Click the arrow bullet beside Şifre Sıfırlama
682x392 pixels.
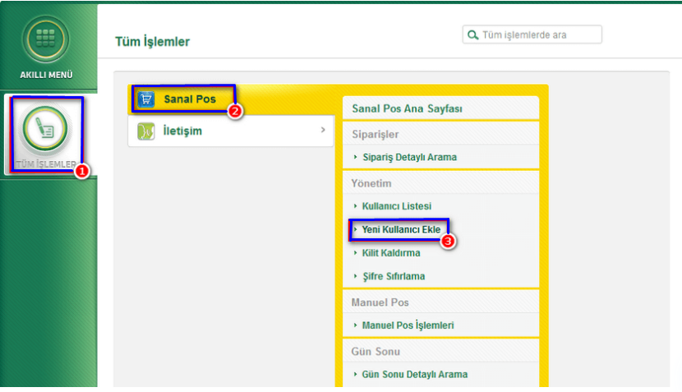pos(355,277)
